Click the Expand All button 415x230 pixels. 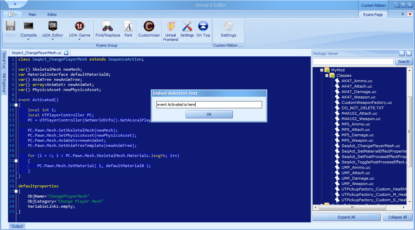(x=346, y=217)
